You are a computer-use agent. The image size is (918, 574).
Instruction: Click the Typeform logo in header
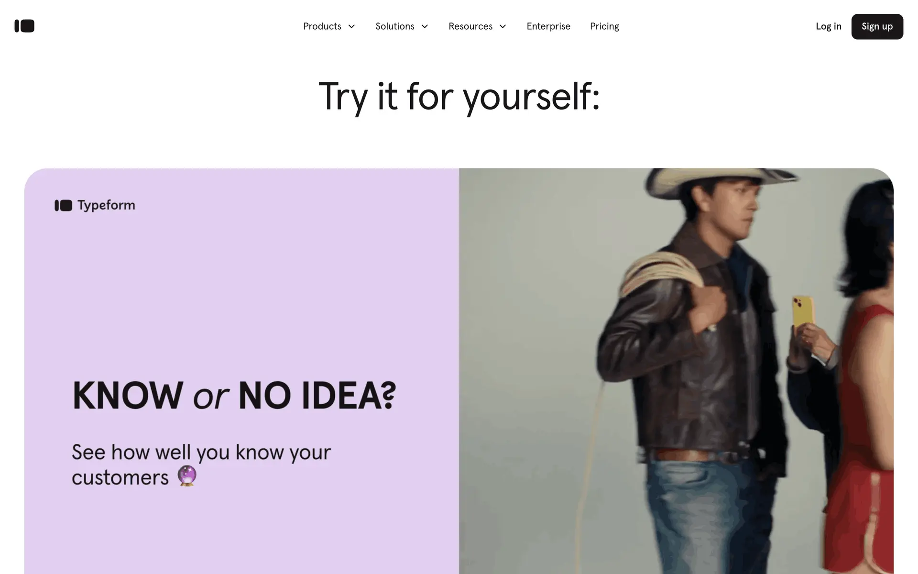click(24, 26)
